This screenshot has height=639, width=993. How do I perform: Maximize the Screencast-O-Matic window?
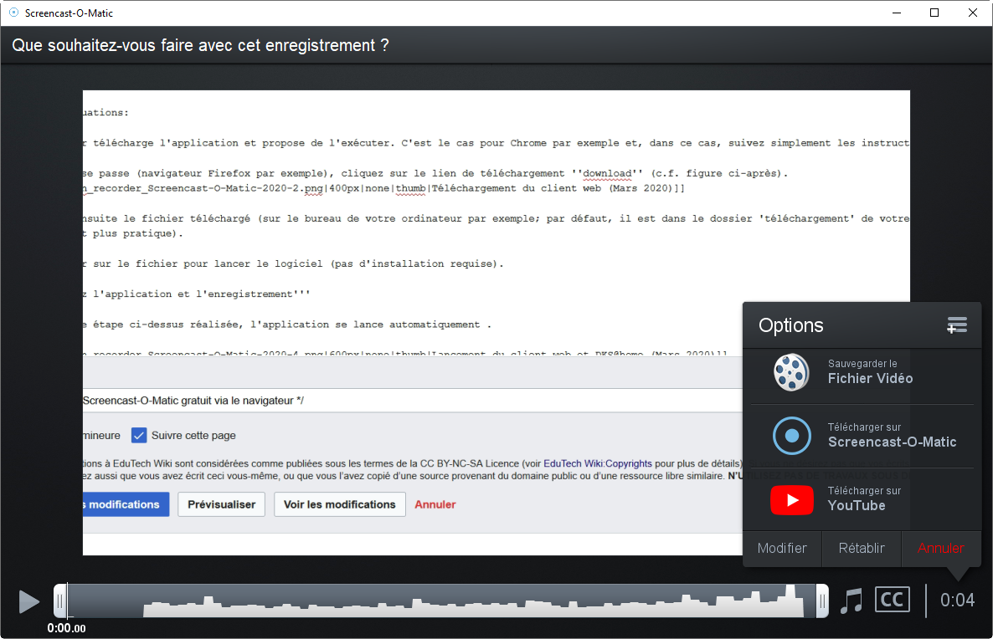(934, 13)
